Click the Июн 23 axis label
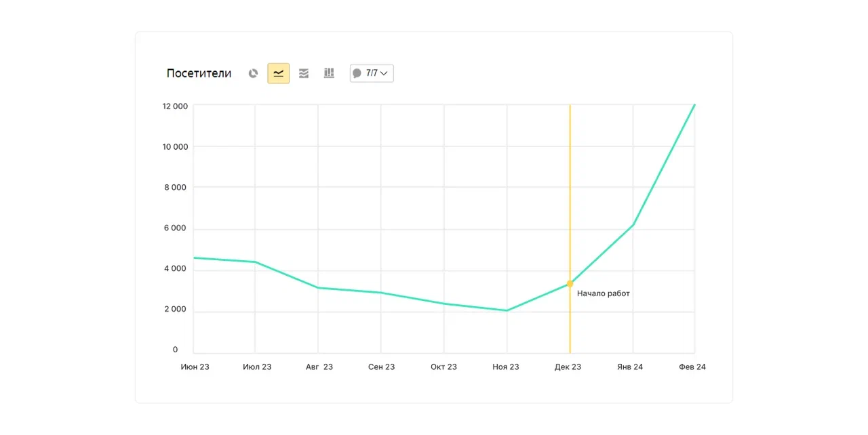 click(195, 367)
